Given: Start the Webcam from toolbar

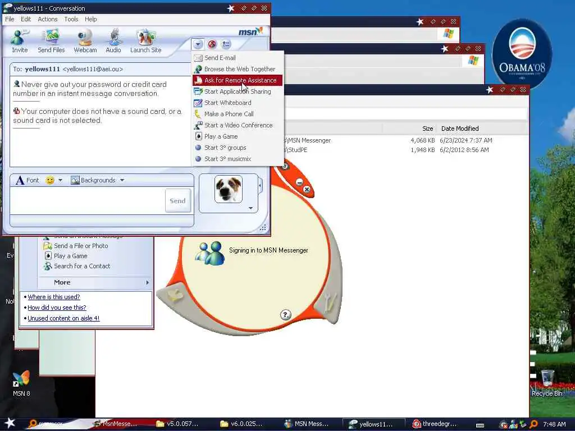Looking at the screenshot, I should (x=85, y=41).
